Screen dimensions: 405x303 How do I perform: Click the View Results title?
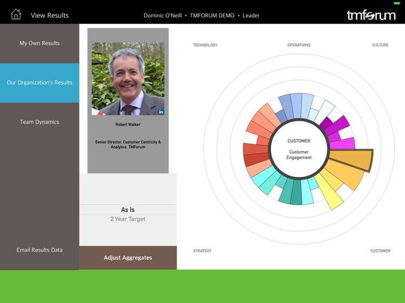click(x=50, y=16)
